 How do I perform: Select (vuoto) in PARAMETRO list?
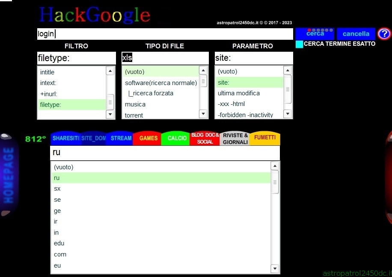pos(249,71)
